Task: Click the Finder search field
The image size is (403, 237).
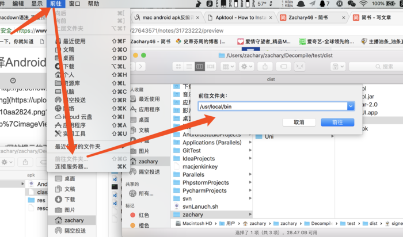Action: pyautogui.click(x=376, y=67)
